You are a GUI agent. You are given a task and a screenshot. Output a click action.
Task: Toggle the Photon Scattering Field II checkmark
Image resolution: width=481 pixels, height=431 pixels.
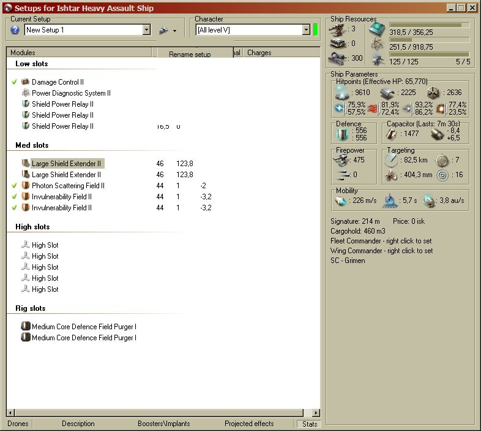[14, 186]
